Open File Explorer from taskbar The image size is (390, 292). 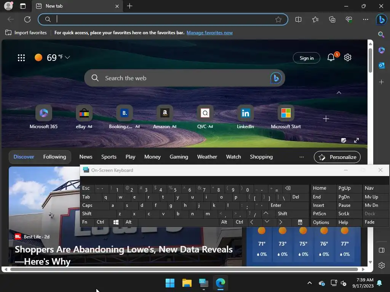click(187, 283)
